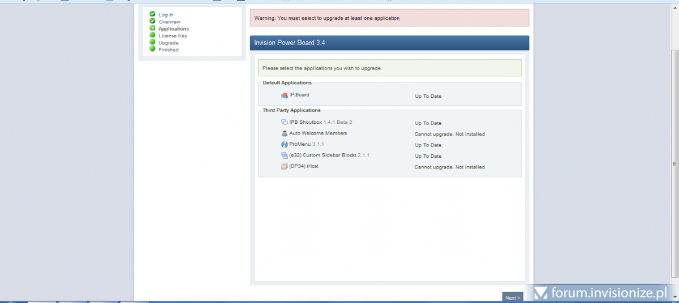Click the scrollbar down arrow
This screenshot has height=303, width=679.
tap(674, 297)
